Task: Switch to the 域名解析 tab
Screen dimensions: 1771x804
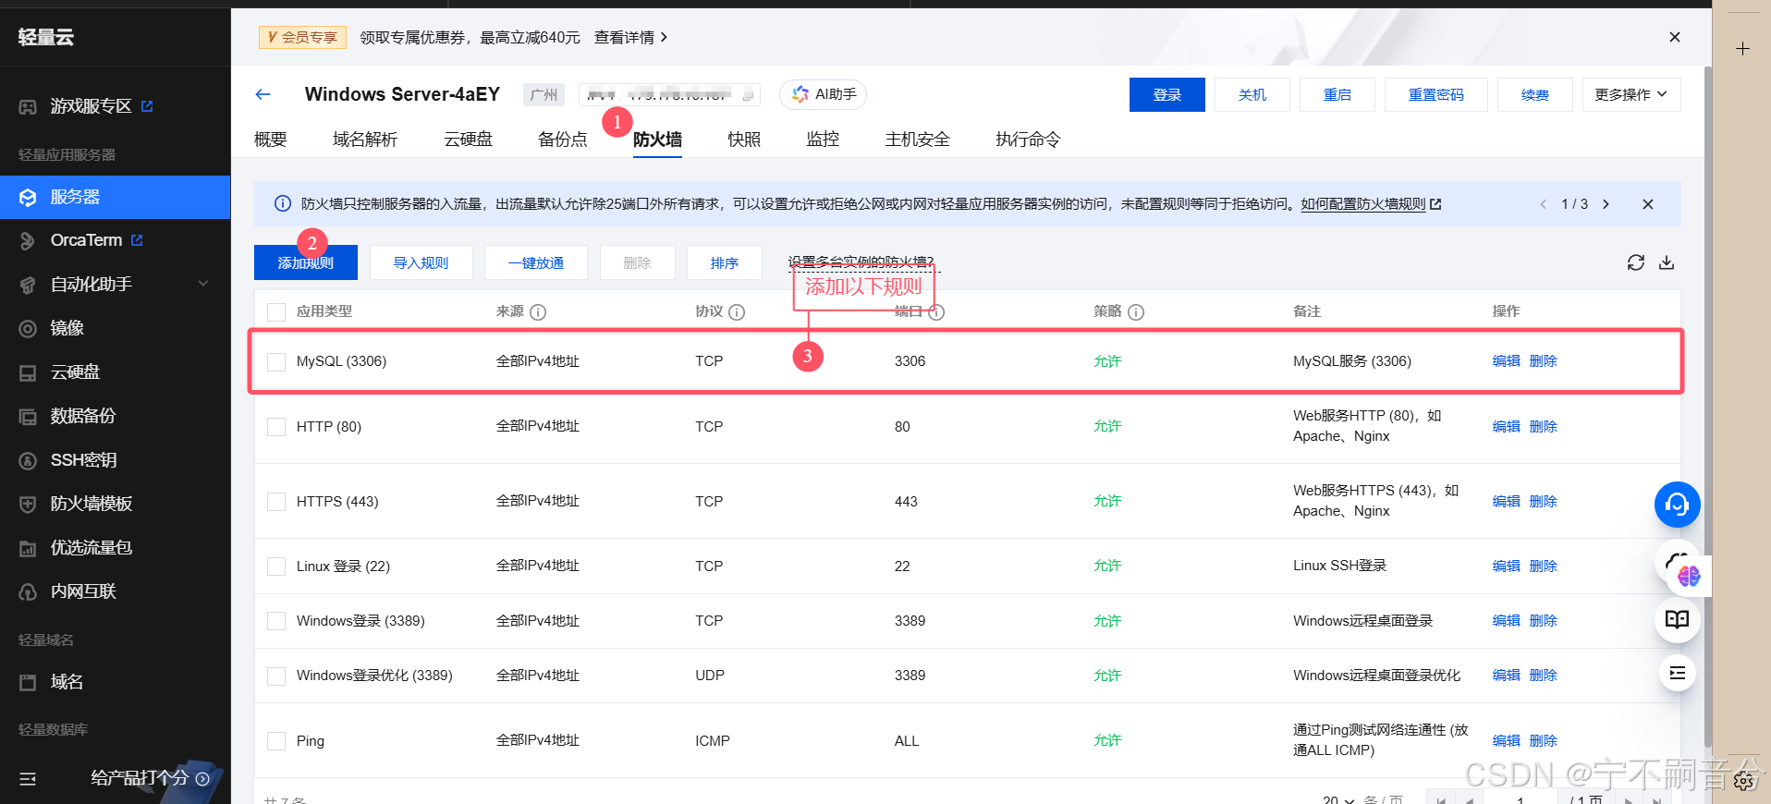Action: click(365, 140)
